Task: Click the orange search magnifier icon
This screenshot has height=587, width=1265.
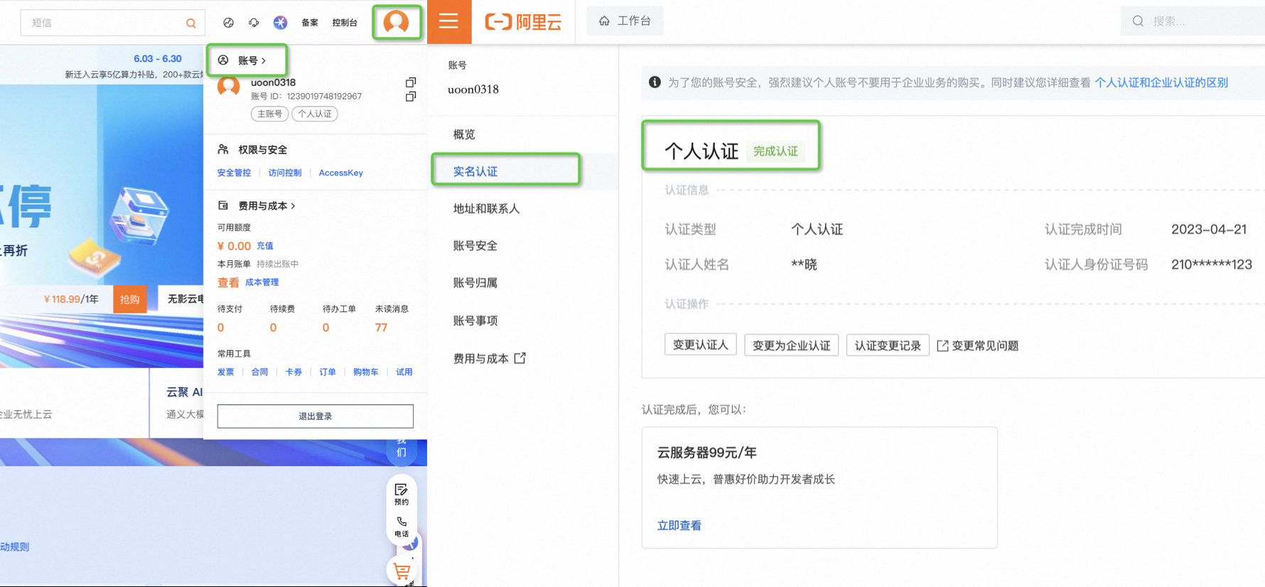Action: pos(190,23)
